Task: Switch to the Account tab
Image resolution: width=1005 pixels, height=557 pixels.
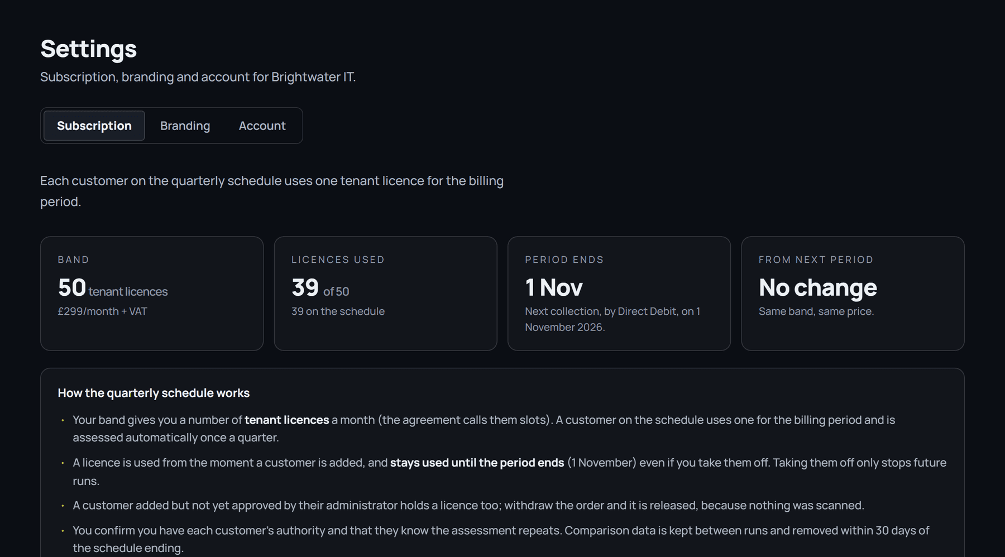Action: (262, 126)
